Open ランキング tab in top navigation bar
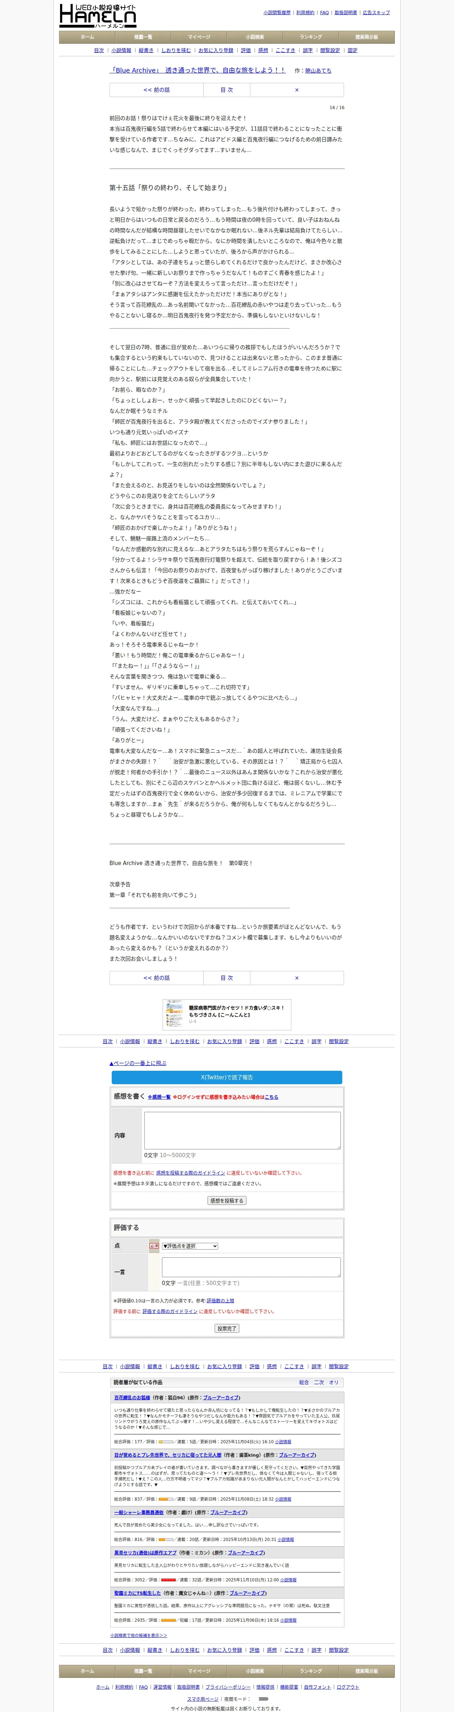454x1712 pixels. [311, 37]
